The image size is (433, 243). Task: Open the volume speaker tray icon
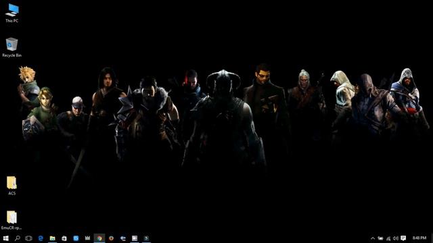pos(396,238)
